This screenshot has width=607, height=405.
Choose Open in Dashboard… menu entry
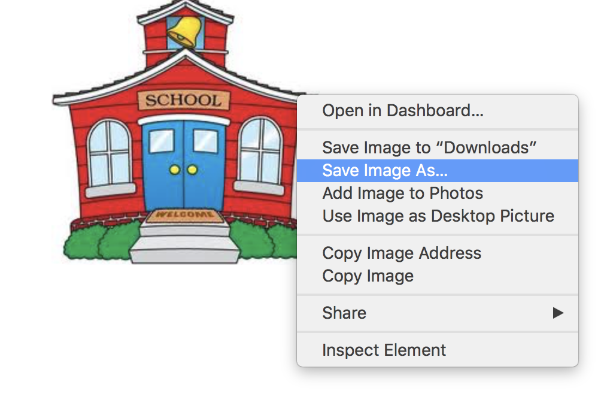tap(438, 110)
